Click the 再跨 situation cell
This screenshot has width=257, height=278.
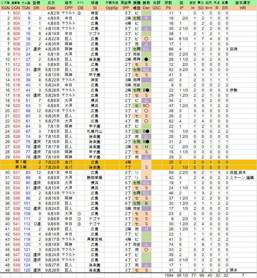[137, 59]
